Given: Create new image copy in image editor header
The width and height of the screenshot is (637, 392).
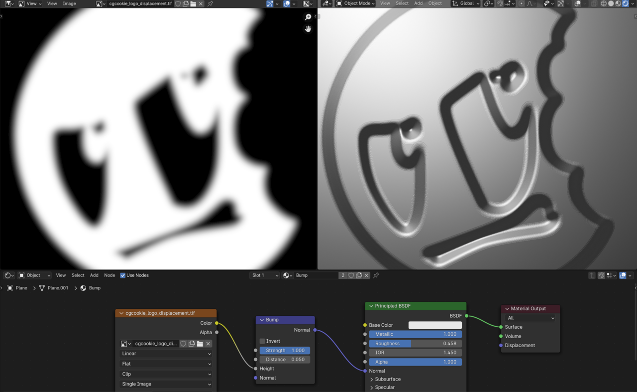Looking at the screenshot, I should 186,3.
